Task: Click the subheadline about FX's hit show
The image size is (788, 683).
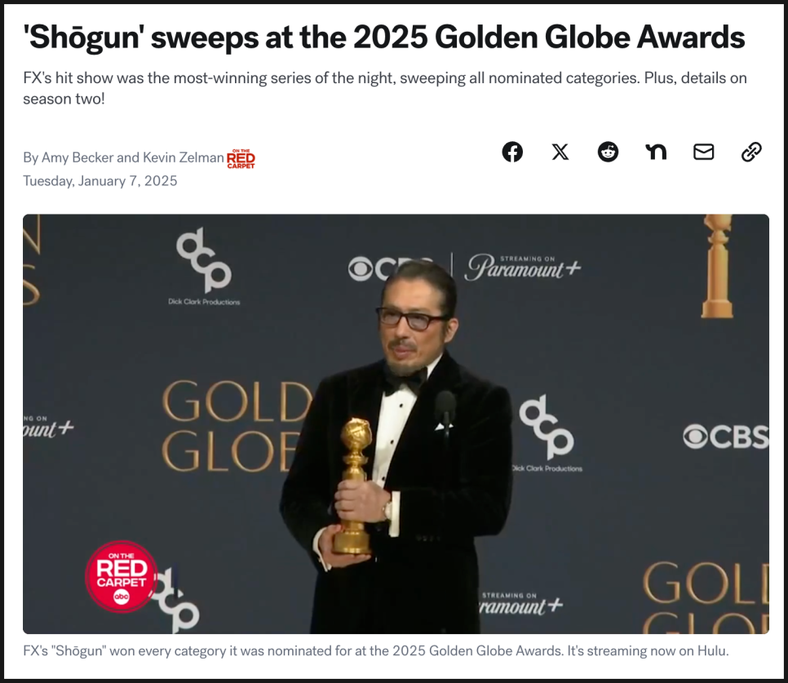Action: coord(385,88)
